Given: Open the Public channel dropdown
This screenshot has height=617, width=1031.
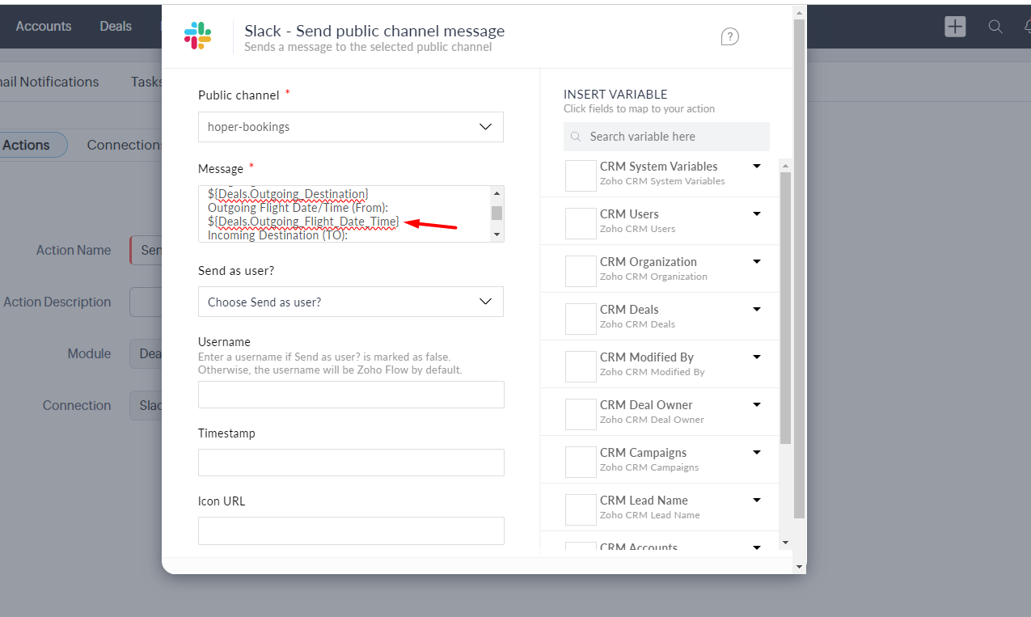Looking at the screenshot, I should tap(351, 127).
